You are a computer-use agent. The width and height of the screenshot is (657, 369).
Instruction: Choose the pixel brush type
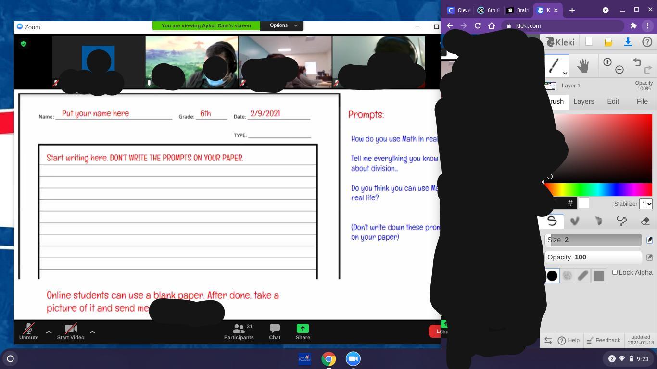pos(622,221)
